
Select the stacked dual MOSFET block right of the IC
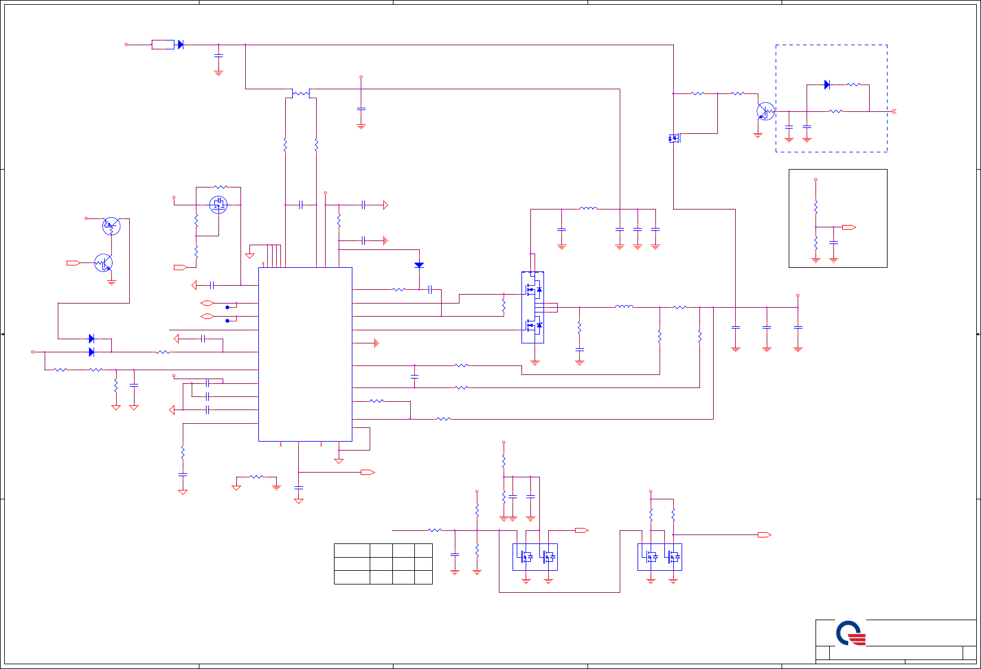tap(533, 307)
